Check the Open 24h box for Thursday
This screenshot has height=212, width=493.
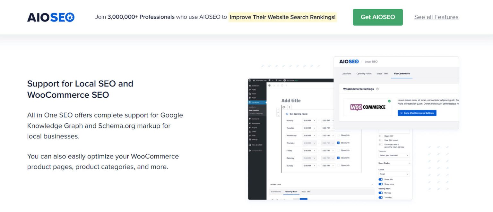(x=338, y=143)
